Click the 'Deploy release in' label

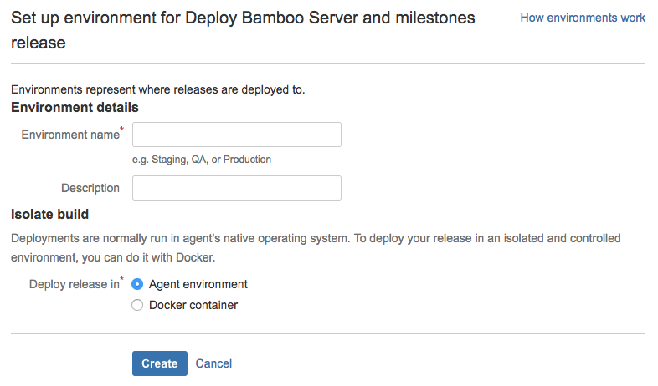coord(75,284)
